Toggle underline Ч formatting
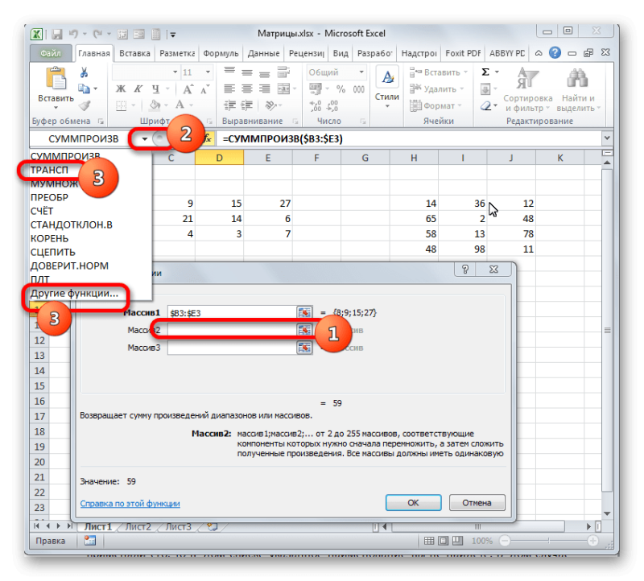The image size is (644, 581). (x=155, y=89)
